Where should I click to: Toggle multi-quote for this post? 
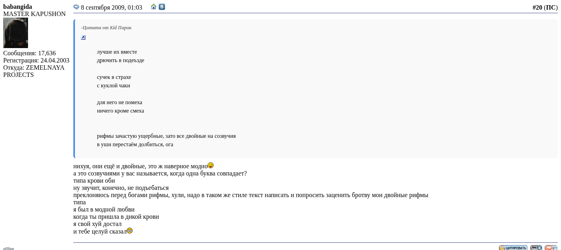[x=536, y=248]
